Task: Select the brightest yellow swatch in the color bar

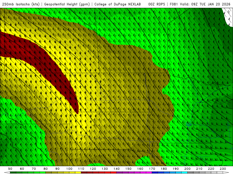Action: pyautogui.click(x=78, y=173)
